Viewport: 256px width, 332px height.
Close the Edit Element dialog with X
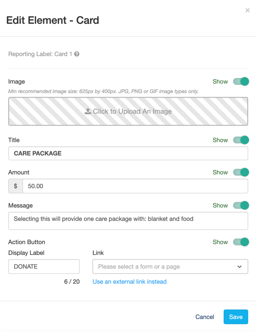247,10
